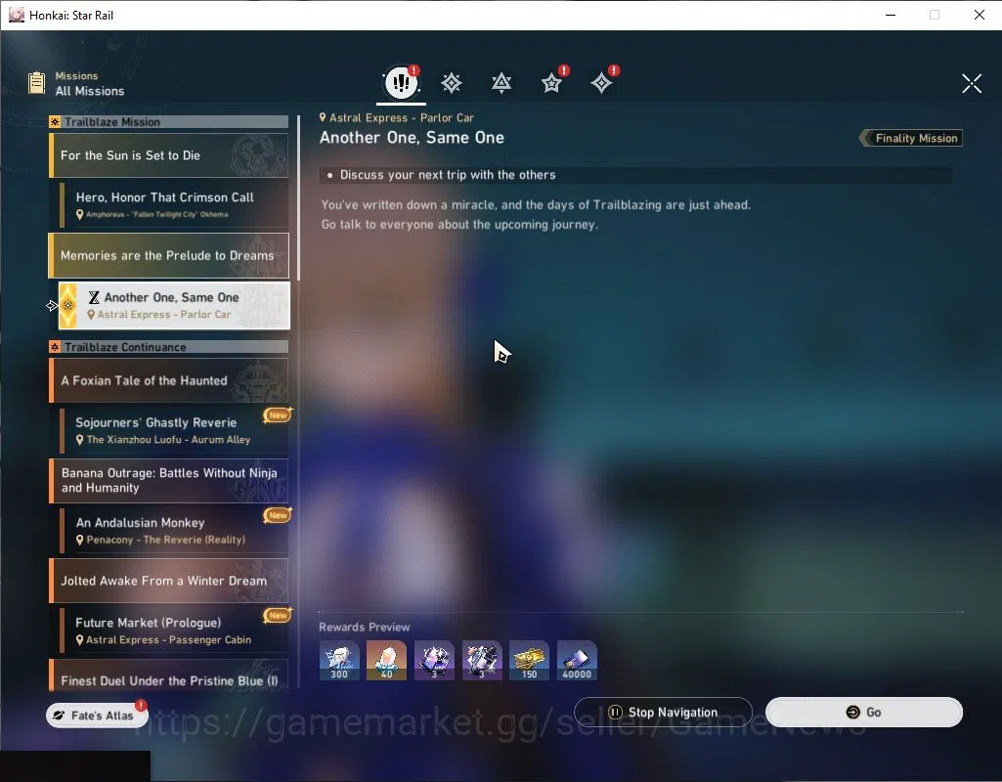The height and width of the screenshot is (782, 1002).
Task: Open the star mission category tab
Action: tap(551, 83)
